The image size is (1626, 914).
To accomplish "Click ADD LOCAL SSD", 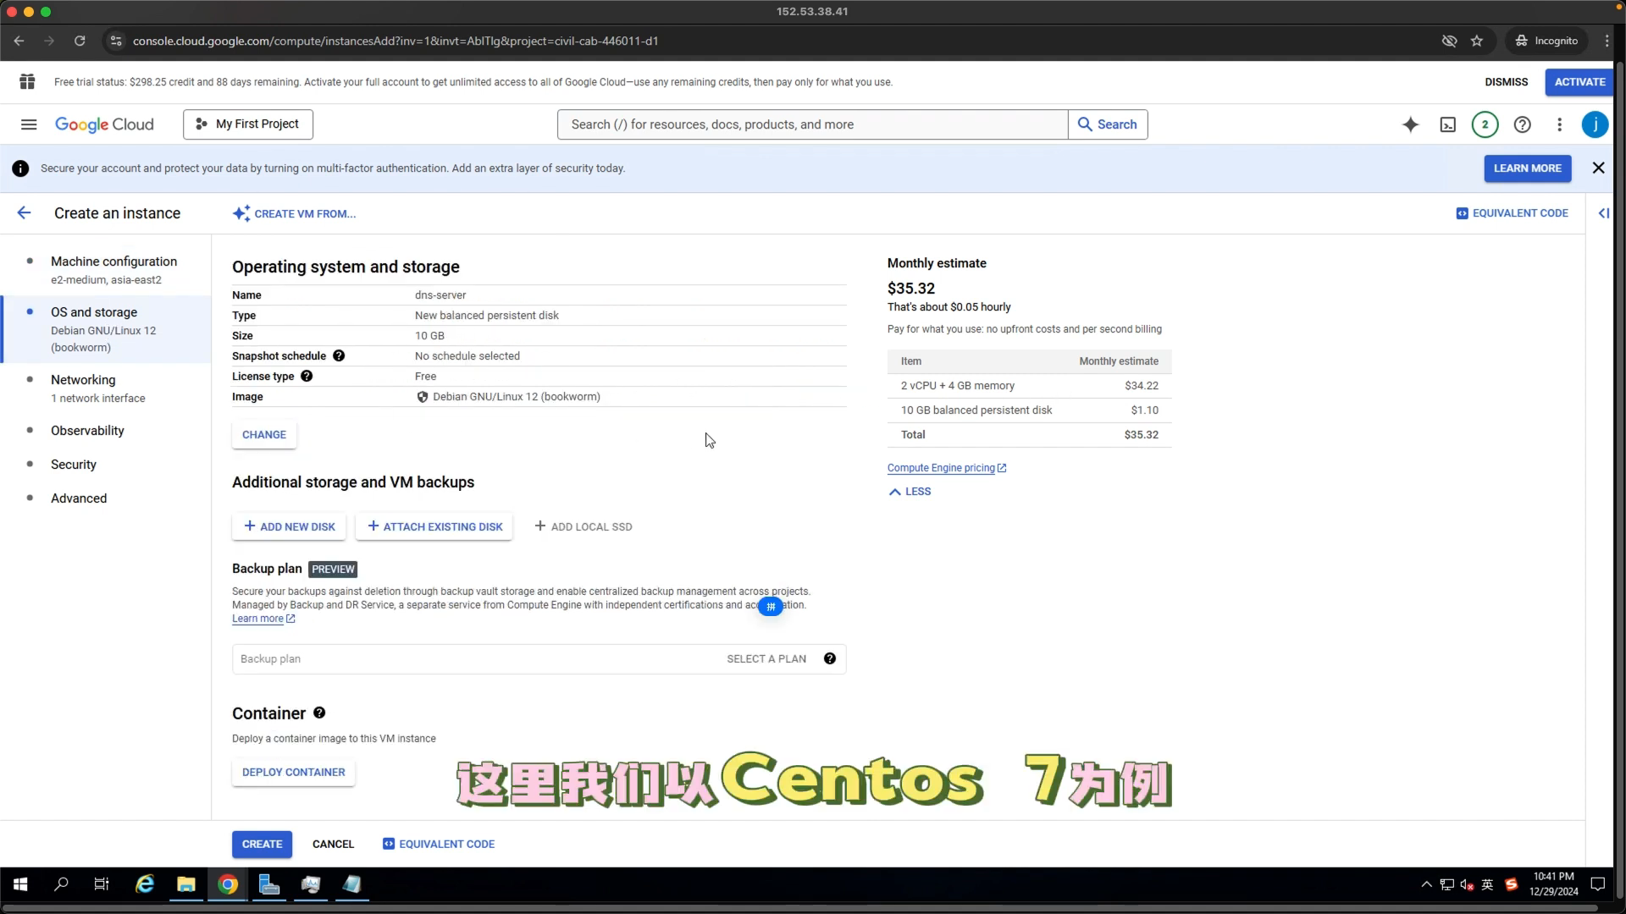I will coord(583,526).
